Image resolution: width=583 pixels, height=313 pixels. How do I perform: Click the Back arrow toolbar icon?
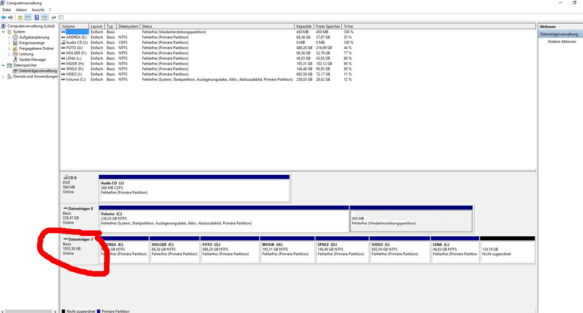pos(4,17)
